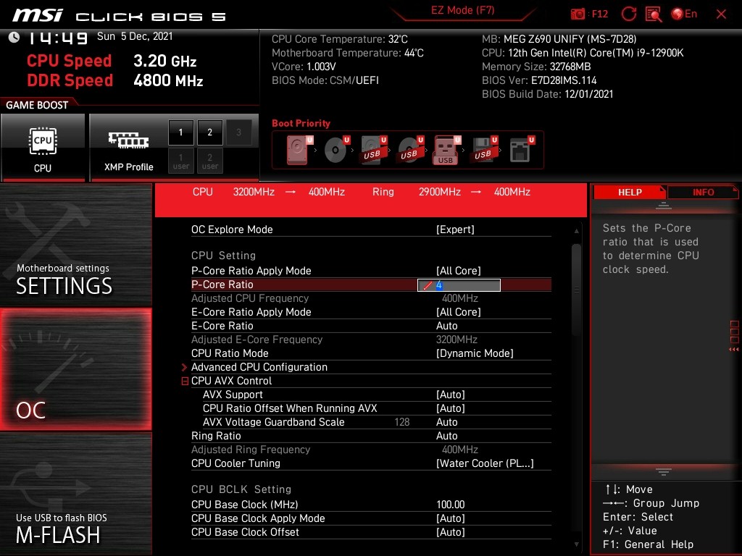Enable XMP Profile 2

click(210, 132)
